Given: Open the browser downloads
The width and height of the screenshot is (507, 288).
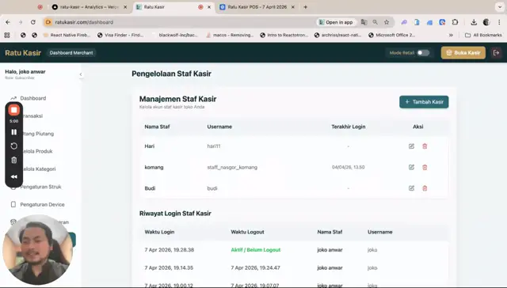Looking at the screenshot, I should click(474, 22).
